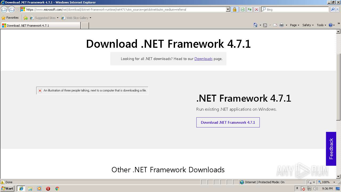Launch the media player taskbar icon

tap(39, 189)
